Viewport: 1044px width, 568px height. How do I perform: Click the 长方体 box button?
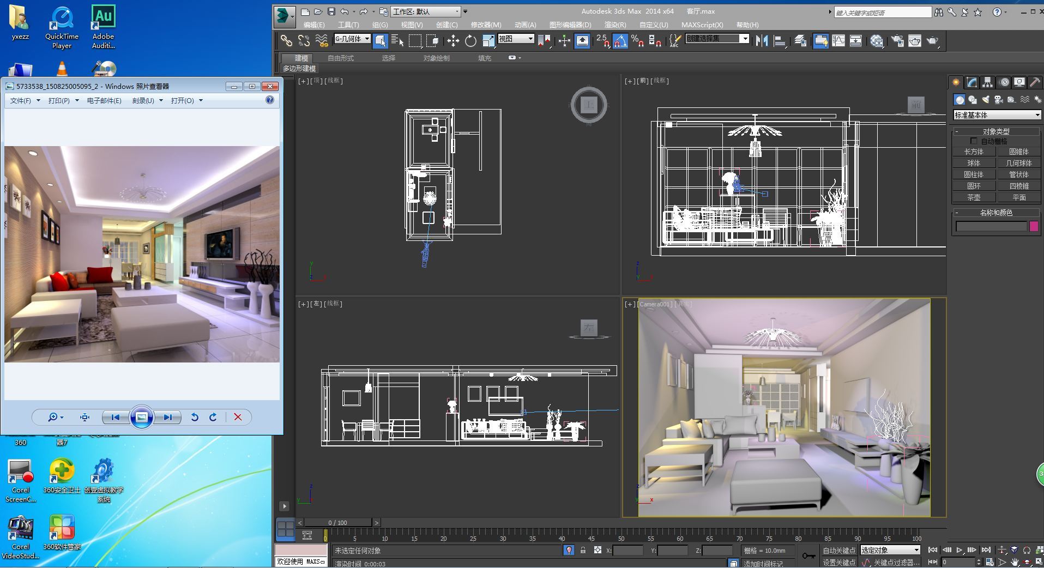pos(974,152)
